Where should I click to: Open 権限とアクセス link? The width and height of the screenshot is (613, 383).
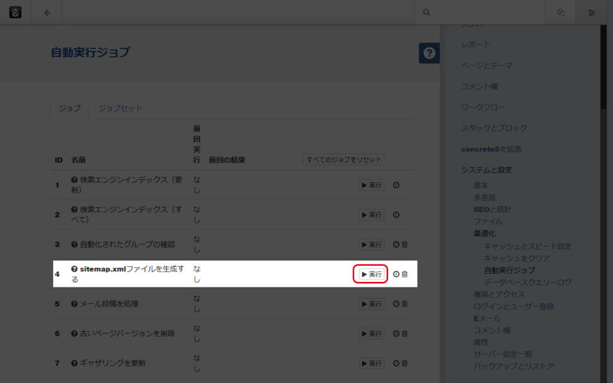[499, 294]
